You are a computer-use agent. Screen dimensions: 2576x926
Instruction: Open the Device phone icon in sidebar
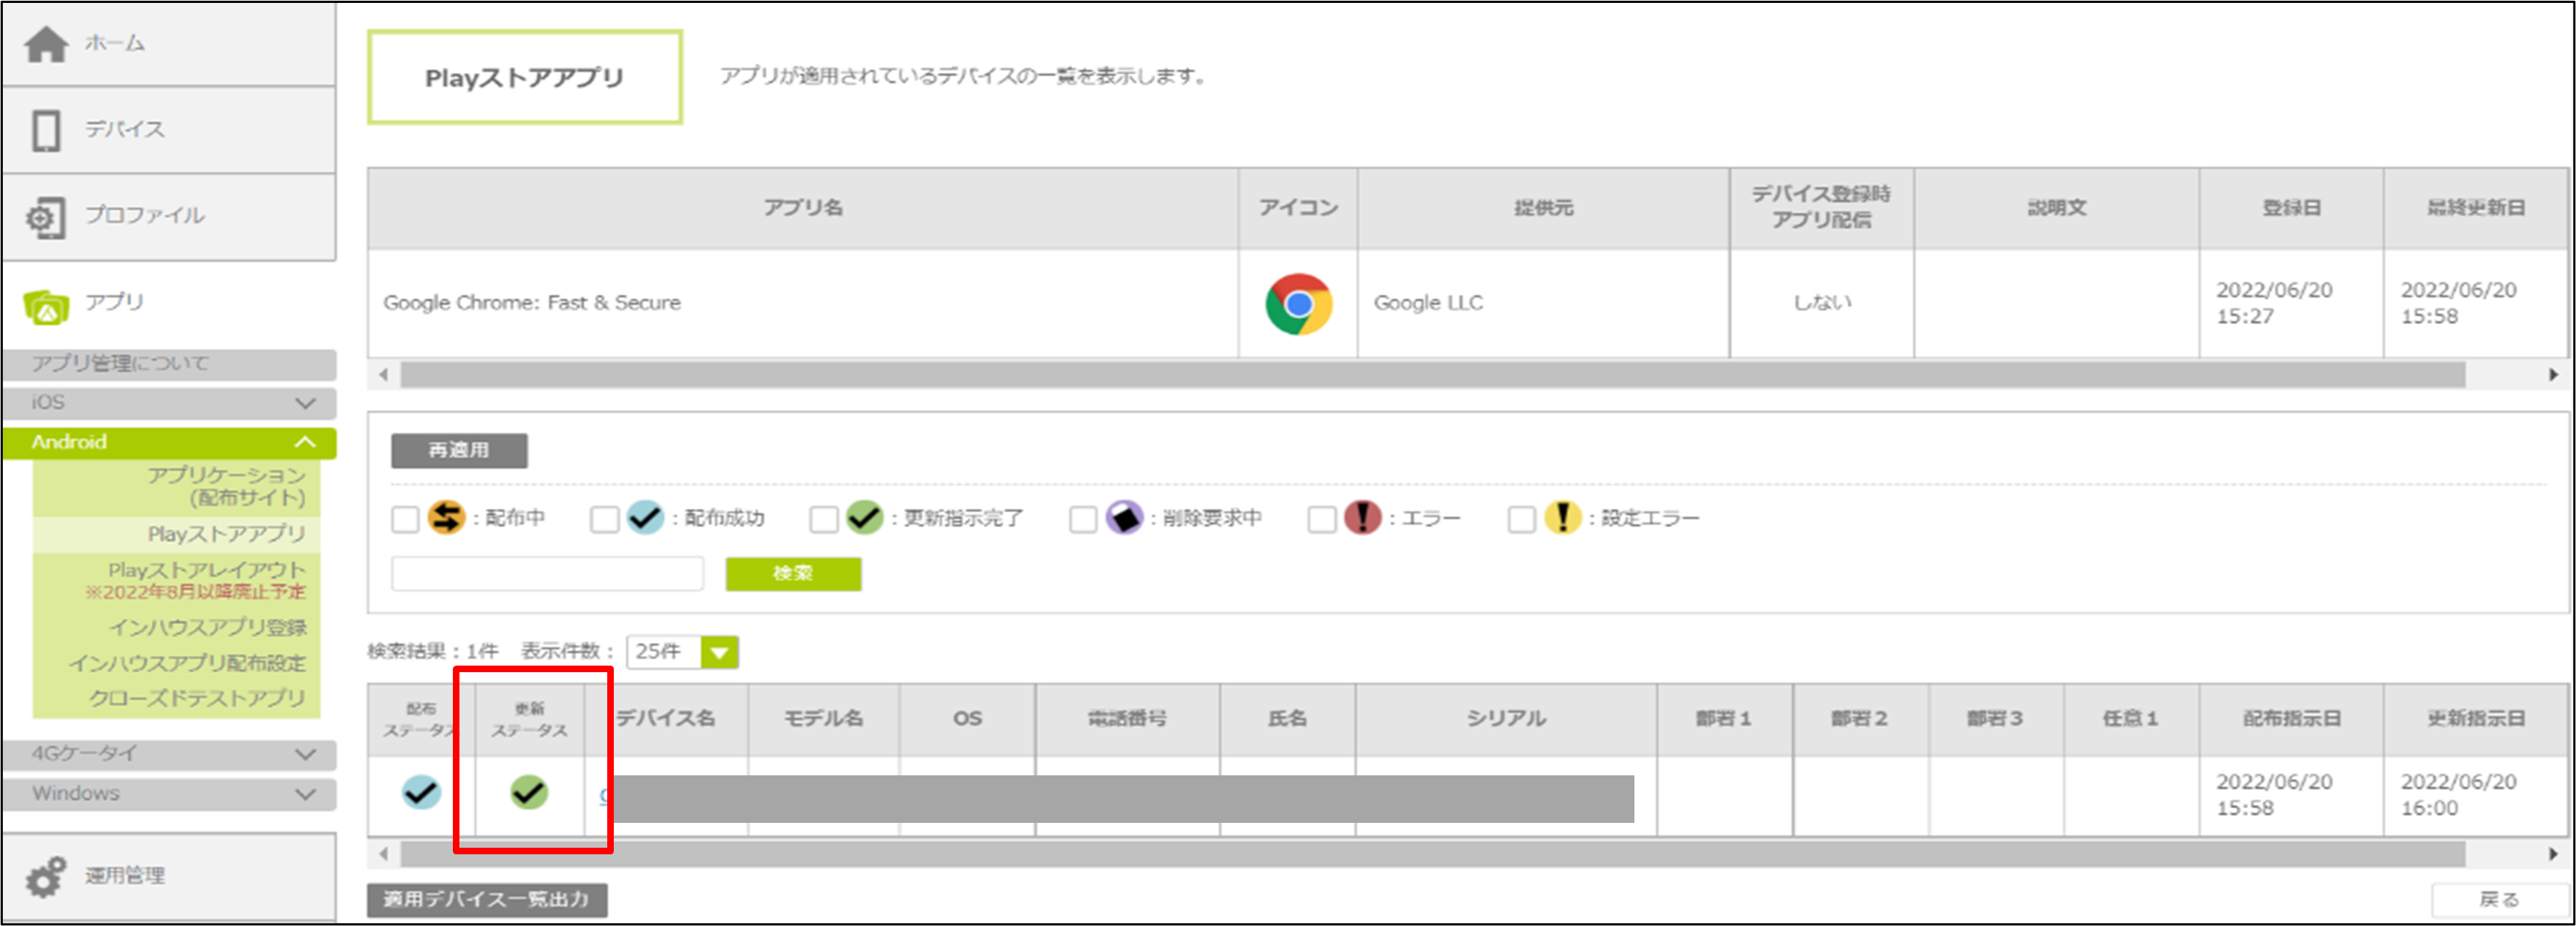pos(46,131)
